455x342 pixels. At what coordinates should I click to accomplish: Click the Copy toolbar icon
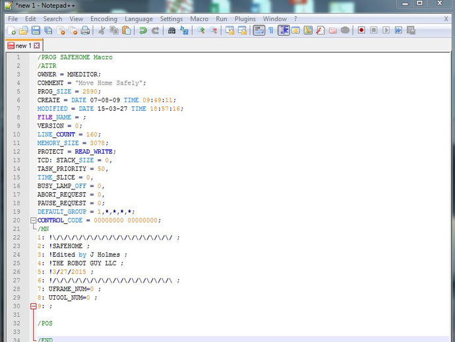point(114,30)
